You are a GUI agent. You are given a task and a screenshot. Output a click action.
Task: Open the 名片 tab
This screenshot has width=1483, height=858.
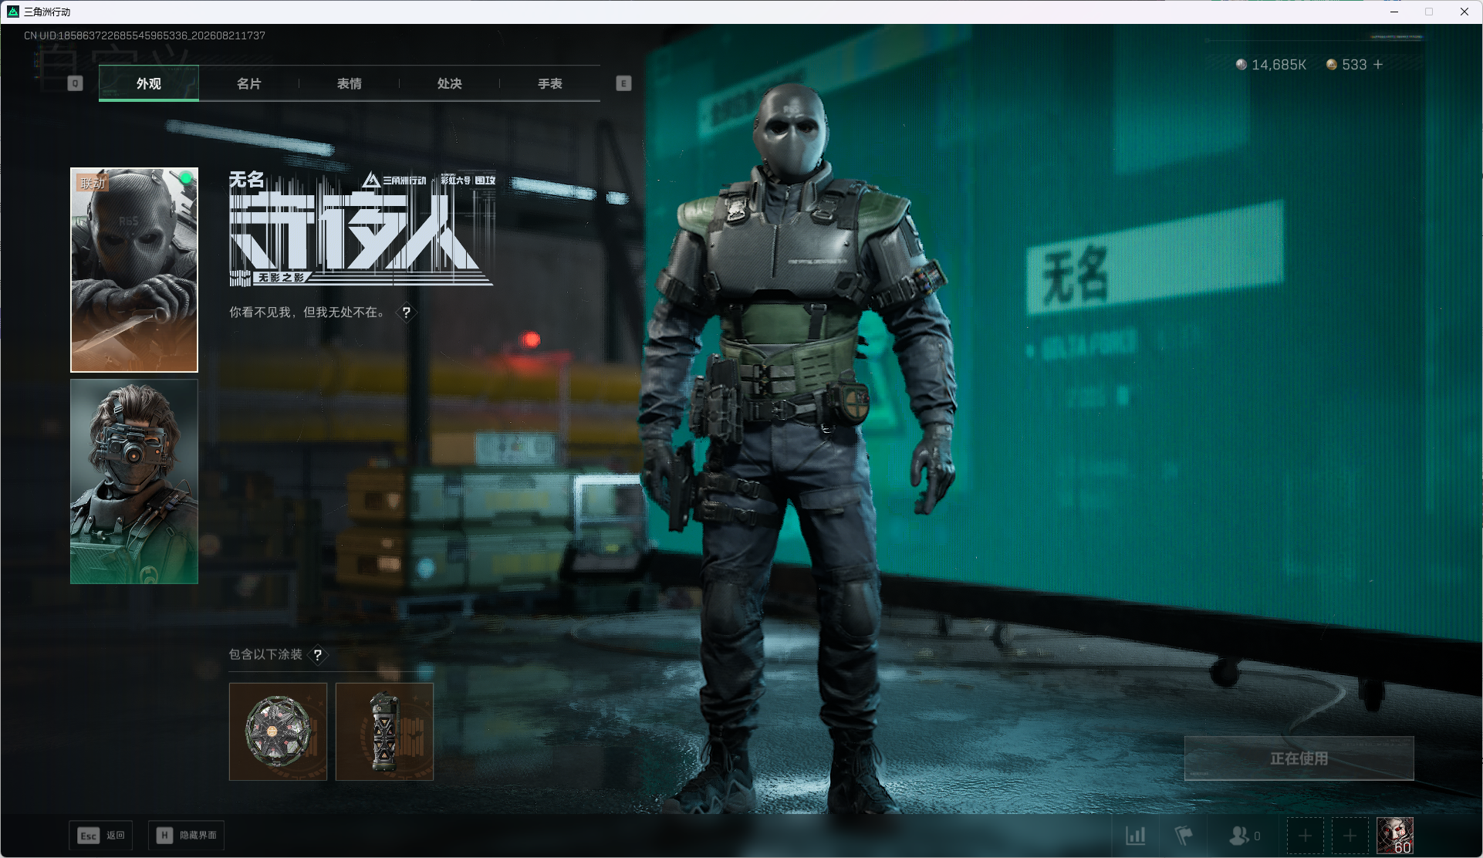coord(248,83)
